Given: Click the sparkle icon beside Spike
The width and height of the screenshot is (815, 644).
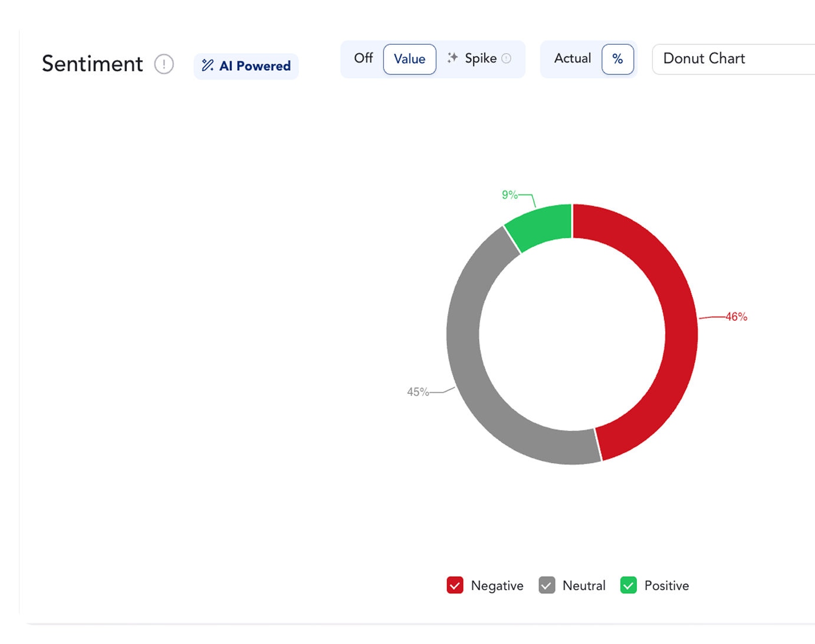Looking at the screenshot, I should click(x=452, y=58).
